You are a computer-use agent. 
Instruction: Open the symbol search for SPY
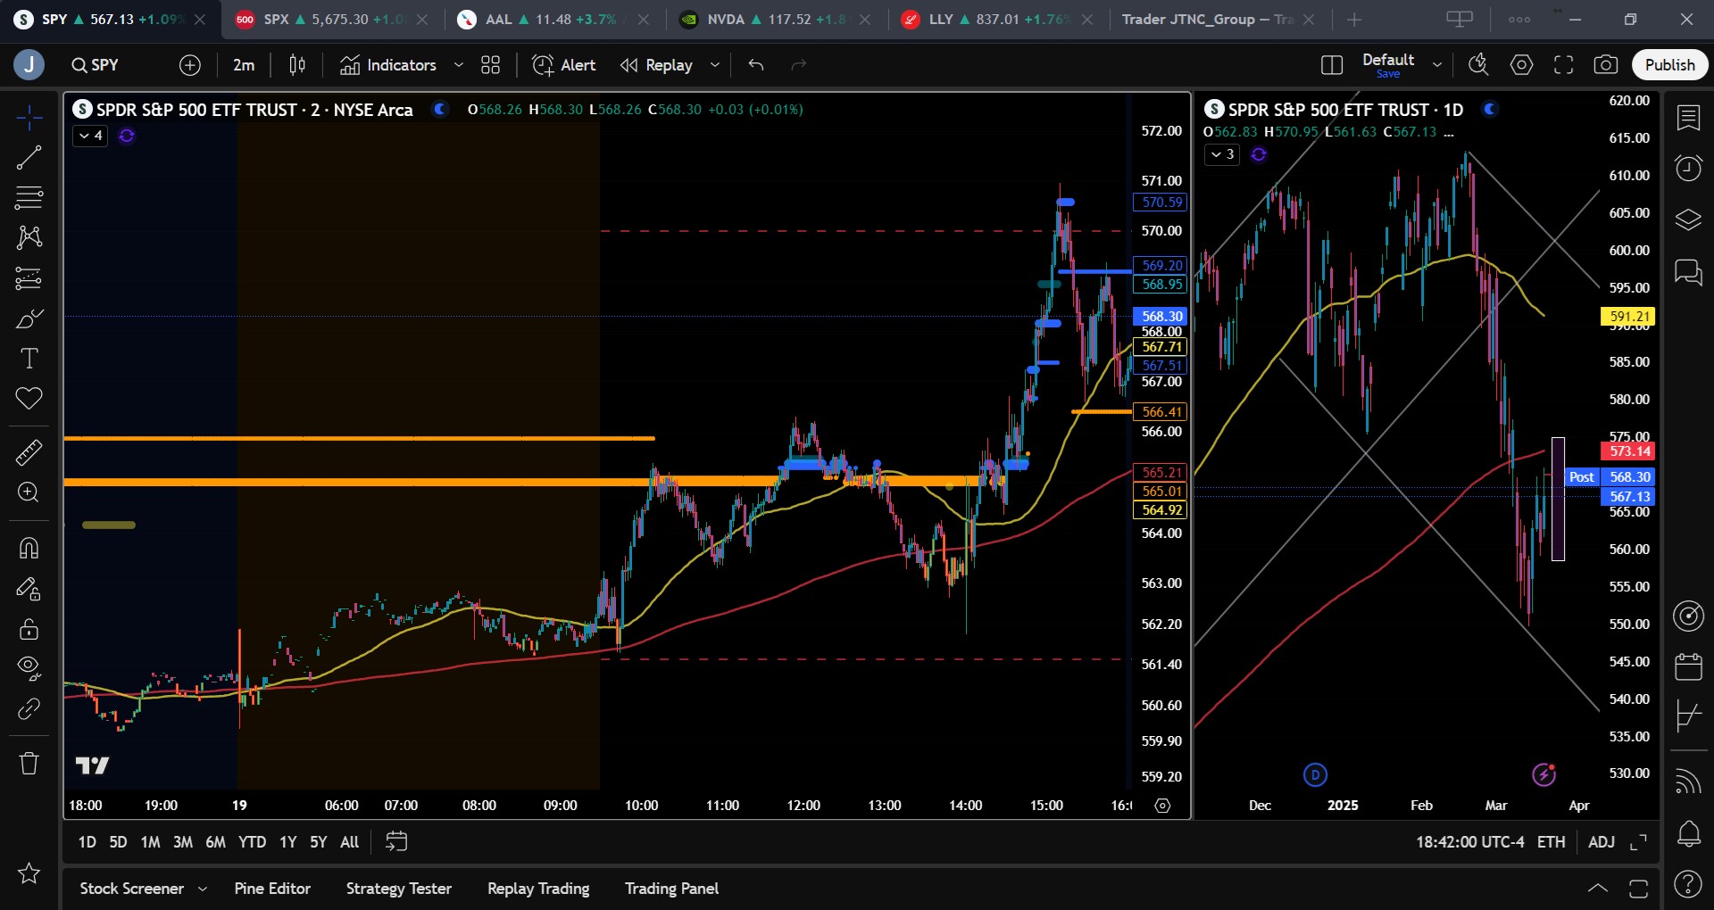click(x=96, y=65)
